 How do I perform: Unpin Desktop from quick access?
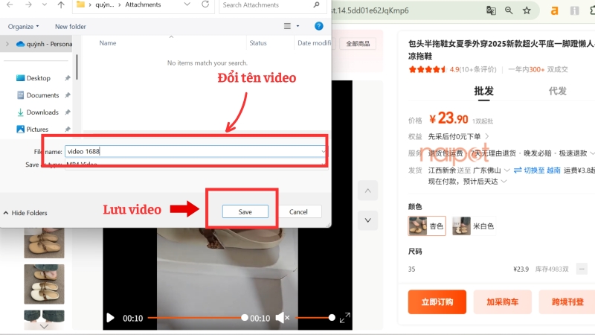[x=68, y=78]
